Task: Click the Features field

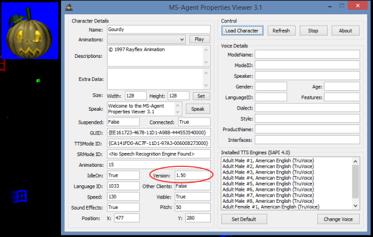Action: point(342,97)
